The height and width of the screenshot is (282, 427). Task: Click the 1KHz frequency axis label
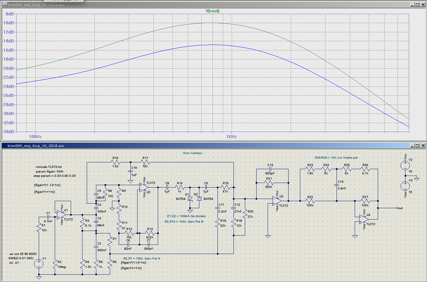[x=231, y=137]
